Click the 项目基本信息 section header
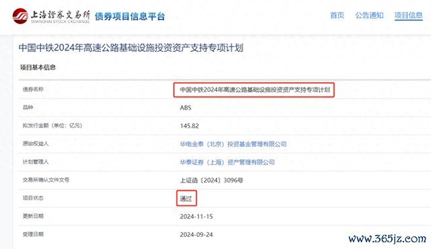431x249 pixels. 38,67
